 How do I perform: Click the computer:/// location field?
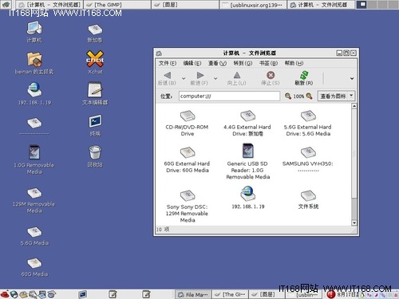[229, 96]
